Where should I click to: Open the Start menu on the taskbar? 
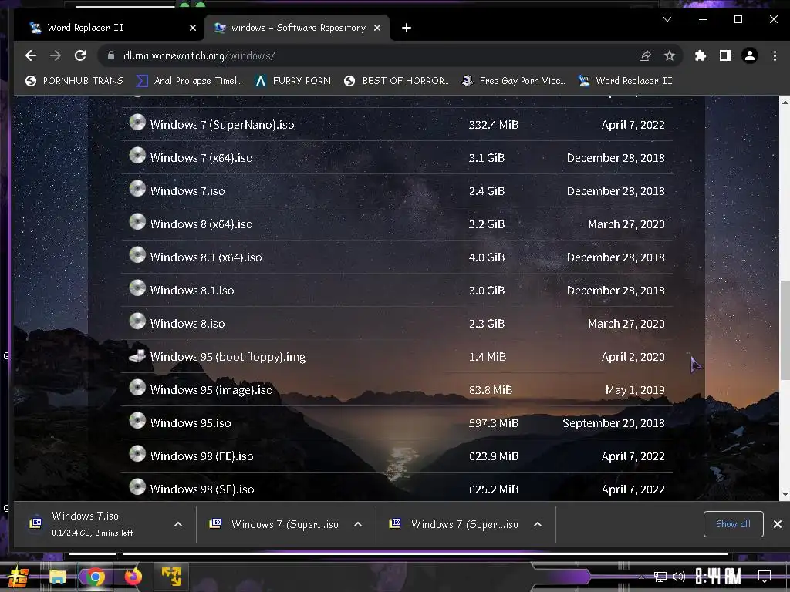(19, 577)
